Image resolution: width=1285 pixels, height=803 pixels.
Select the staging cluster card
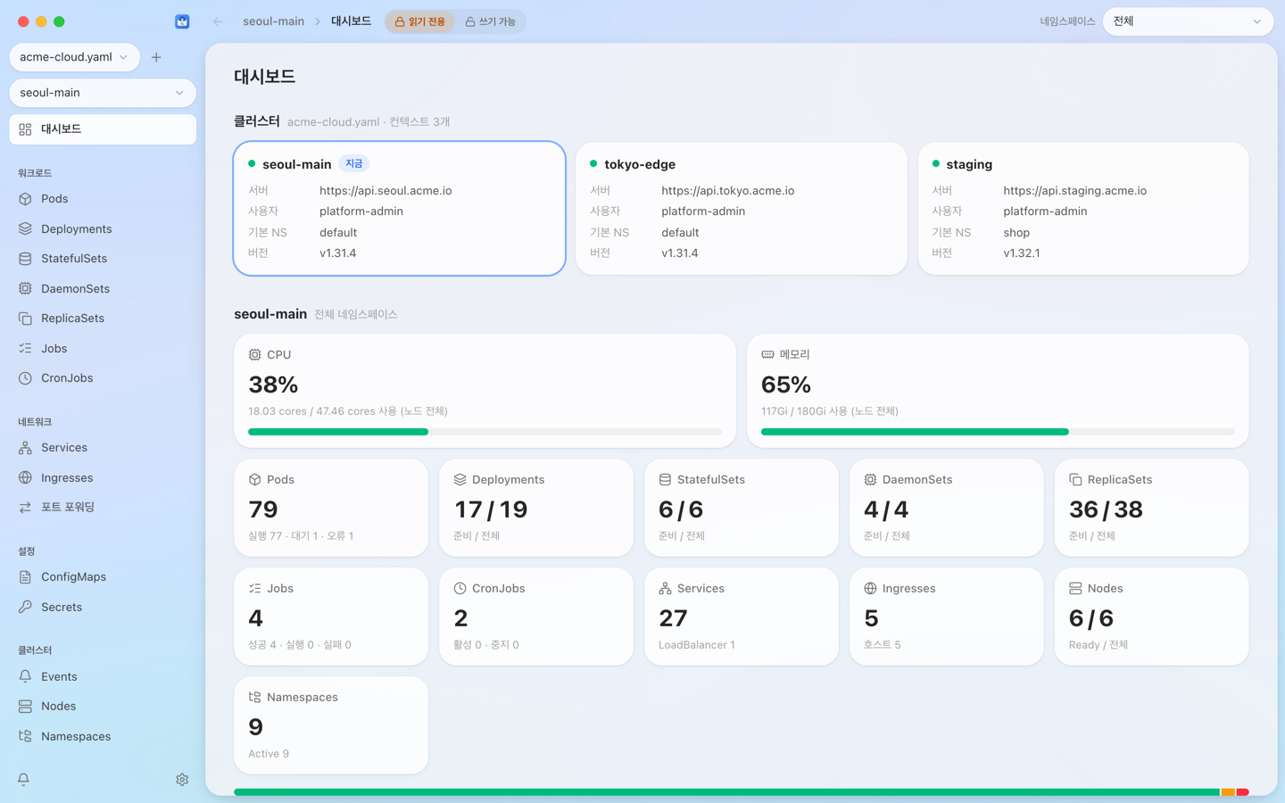pos(1083,209)
